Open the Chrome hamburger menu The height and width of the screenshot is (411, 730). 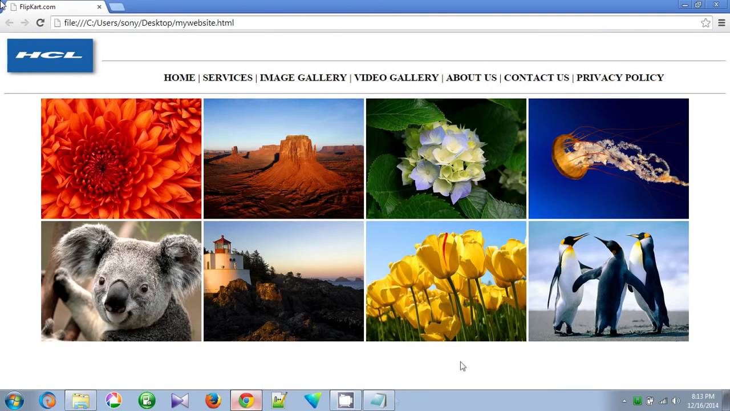721,23
